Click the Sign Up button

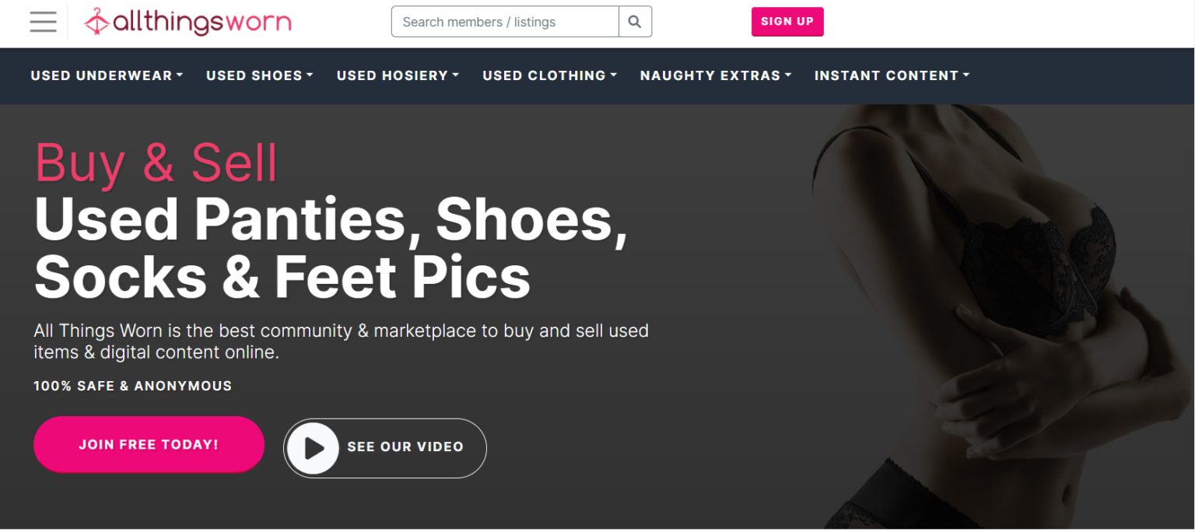[787, 22]
